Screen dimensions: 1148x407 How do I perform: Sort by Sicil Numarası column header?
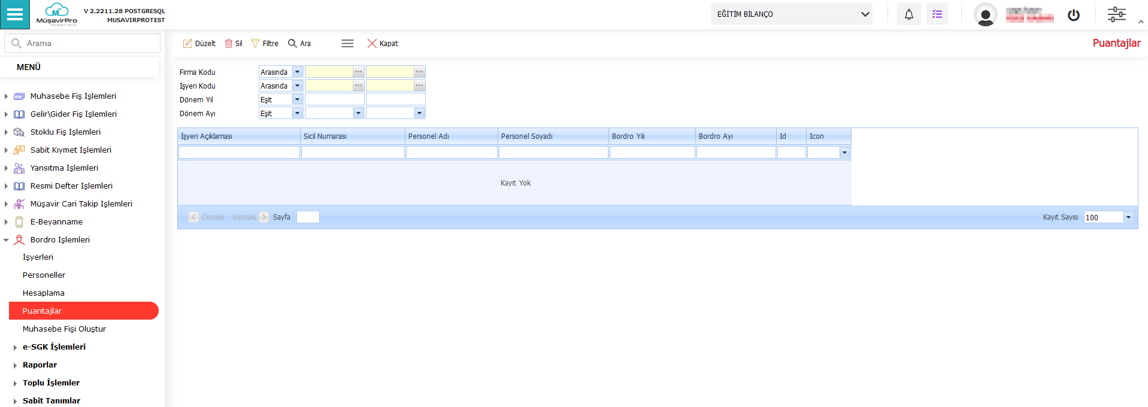coord(353,136)
